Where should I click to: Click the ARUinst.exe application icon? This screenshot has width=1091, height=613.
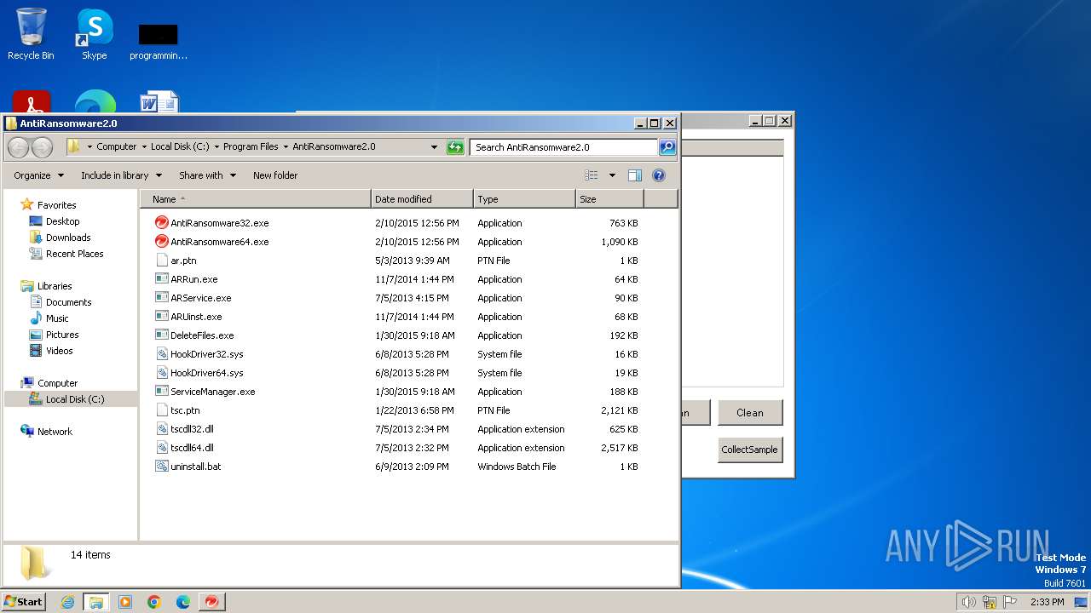click(x=162, y=317)
